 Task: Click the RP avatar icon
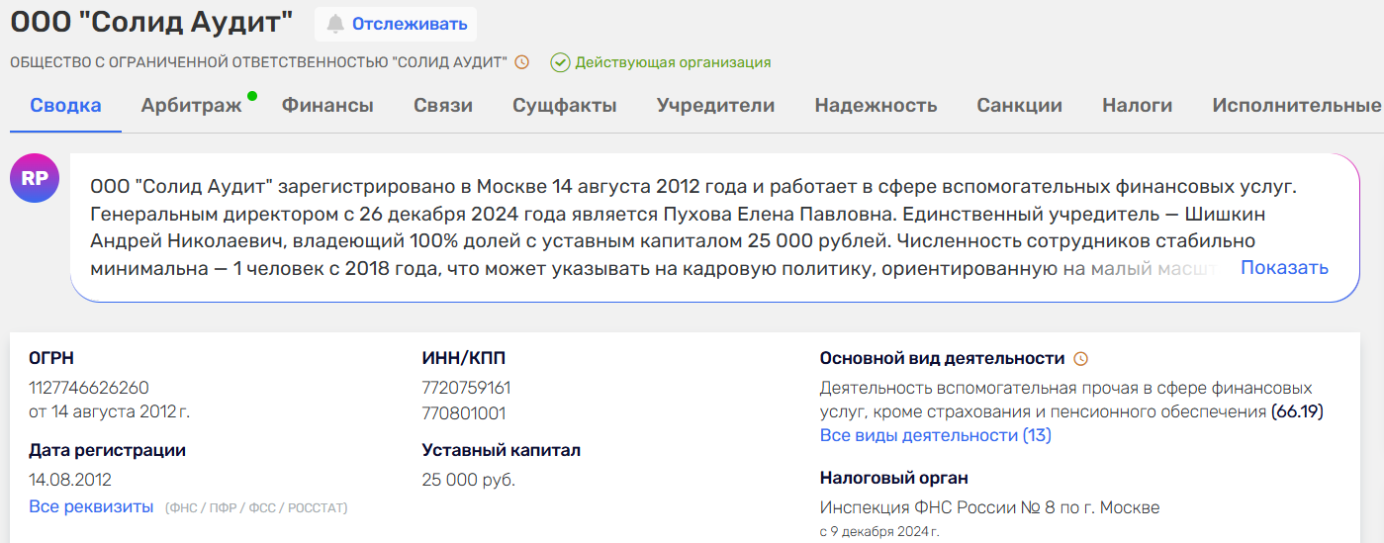[35, 179]
